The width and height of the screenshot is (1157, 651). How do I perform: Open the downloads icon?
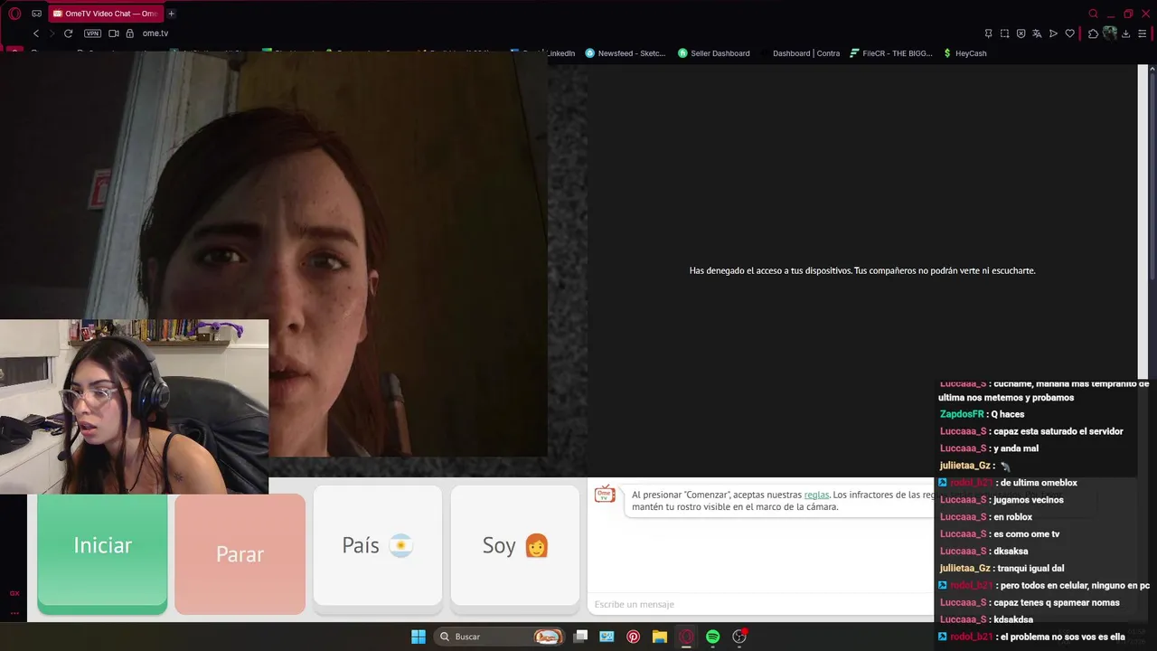1125,33
